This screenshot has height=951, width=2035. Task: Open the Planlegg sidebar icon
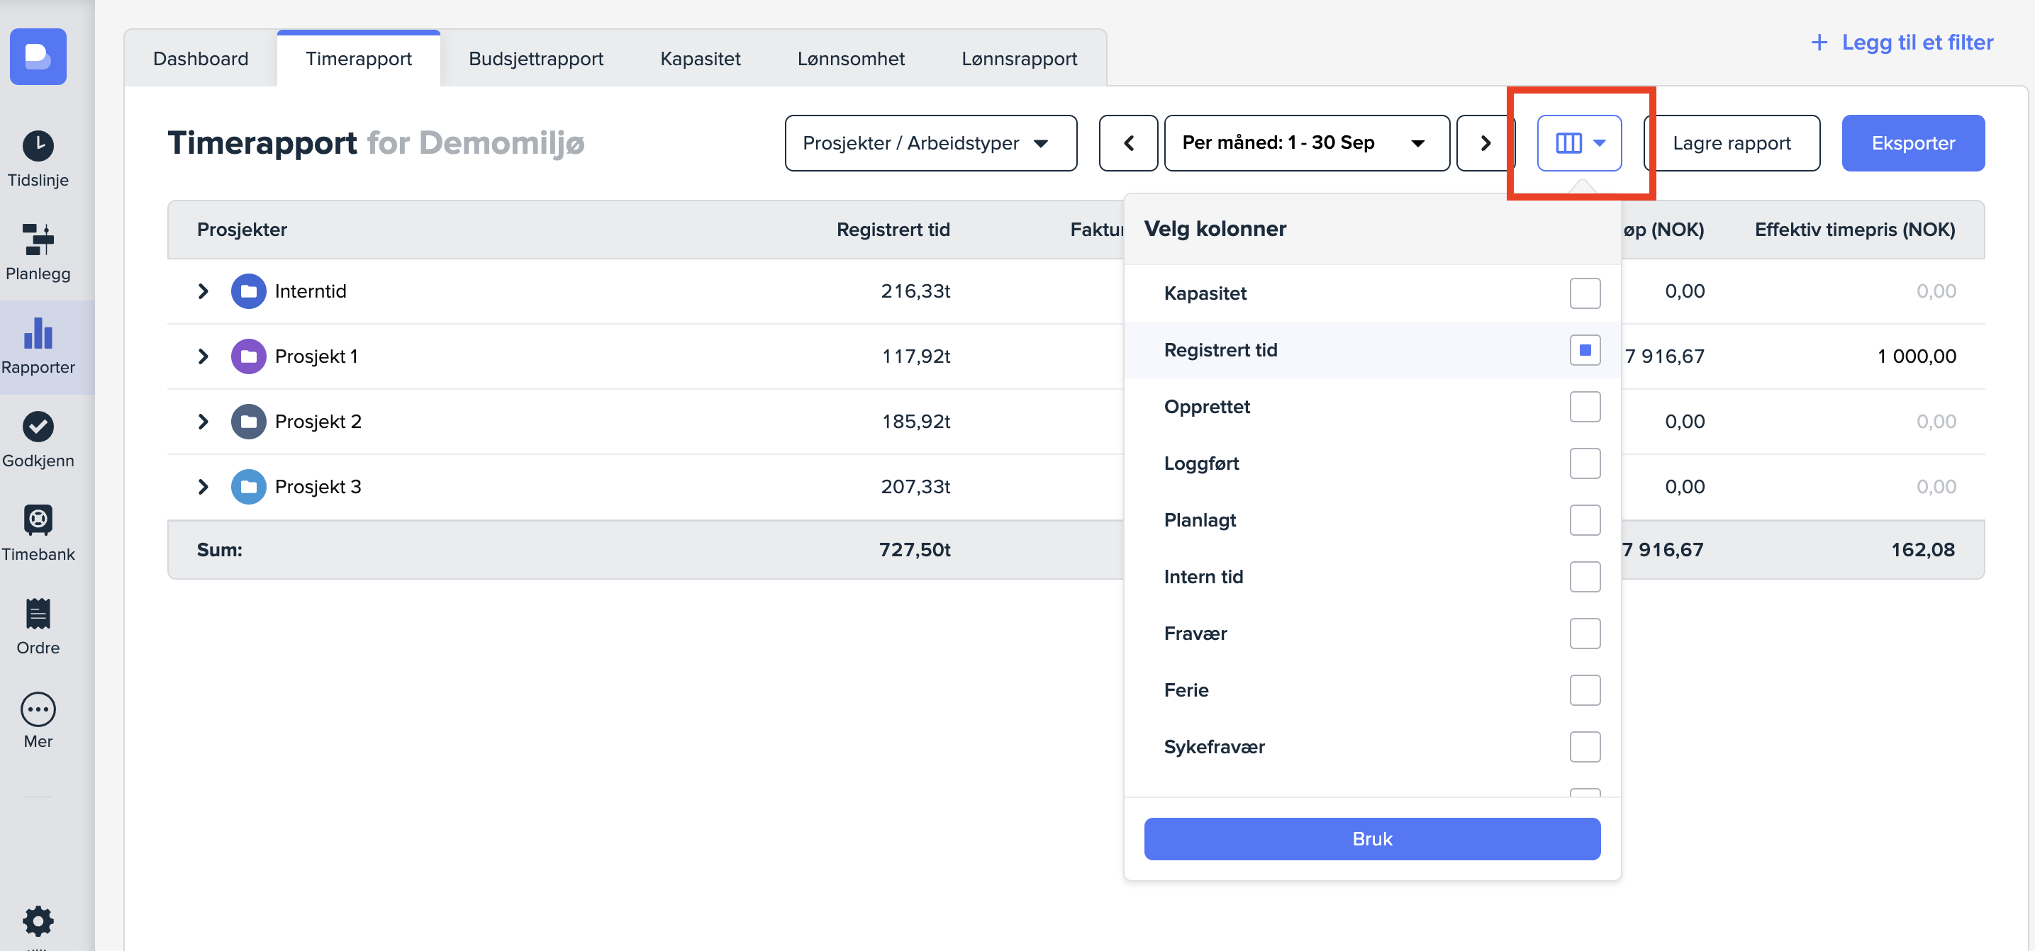[38, 239]
